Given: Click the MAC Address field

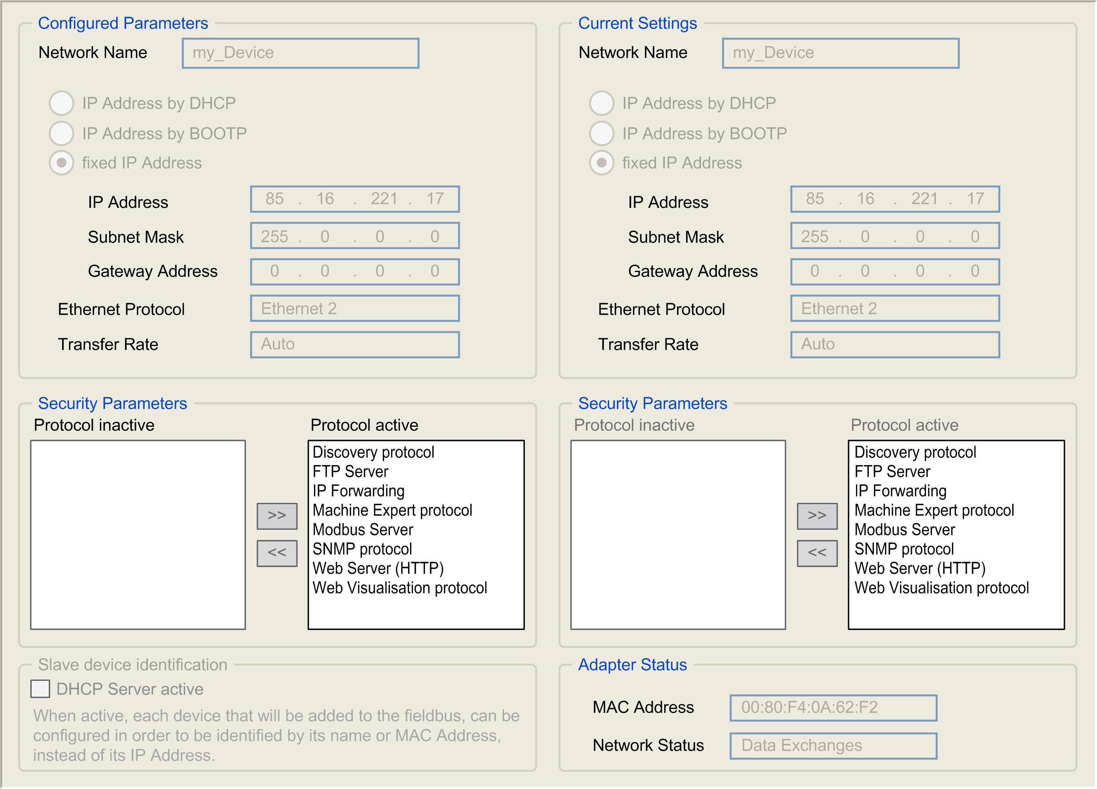Looking at the screenshot, I should (x=834, y=708).
